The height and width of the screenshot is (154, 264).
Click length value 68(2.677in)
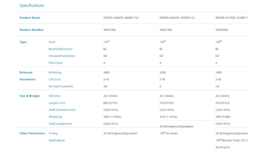tap(110, 103)
